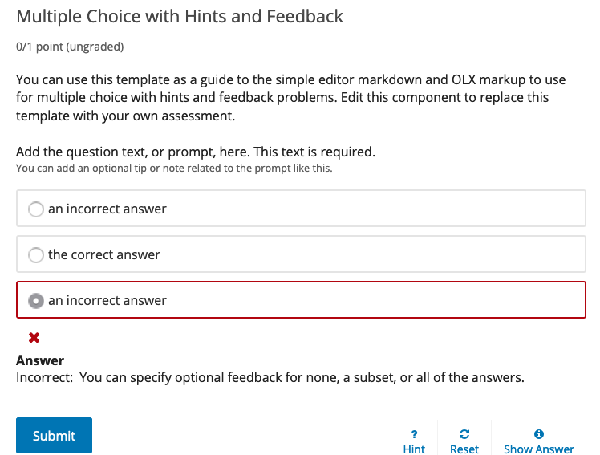600x455 pixels.
Task: Click the "Reset" text label
Action: [464, 449]
